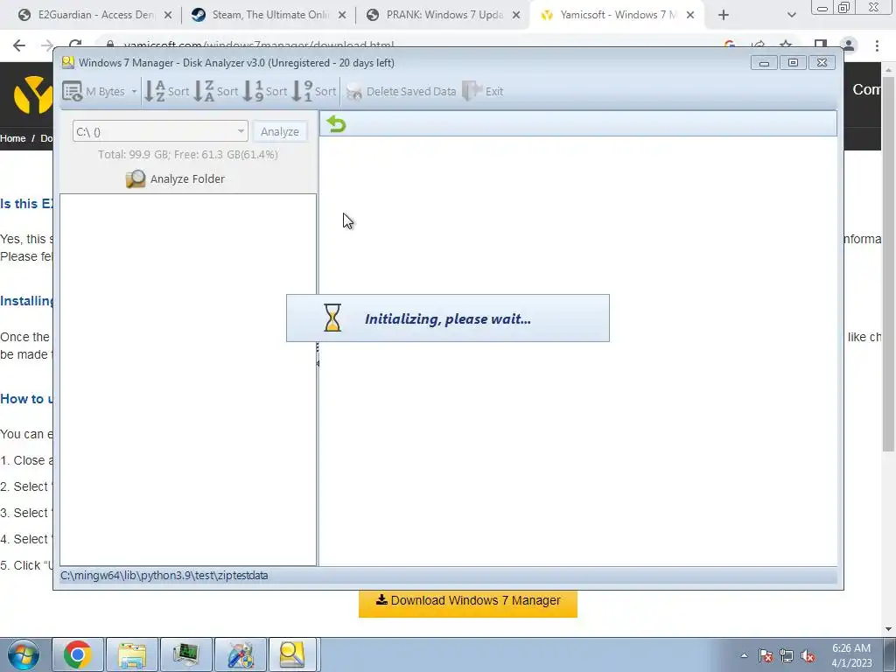This screenshot has height=672, width=896.
Task: Click Delete Saved Data in toolbar
Action: tap(401, 91)
